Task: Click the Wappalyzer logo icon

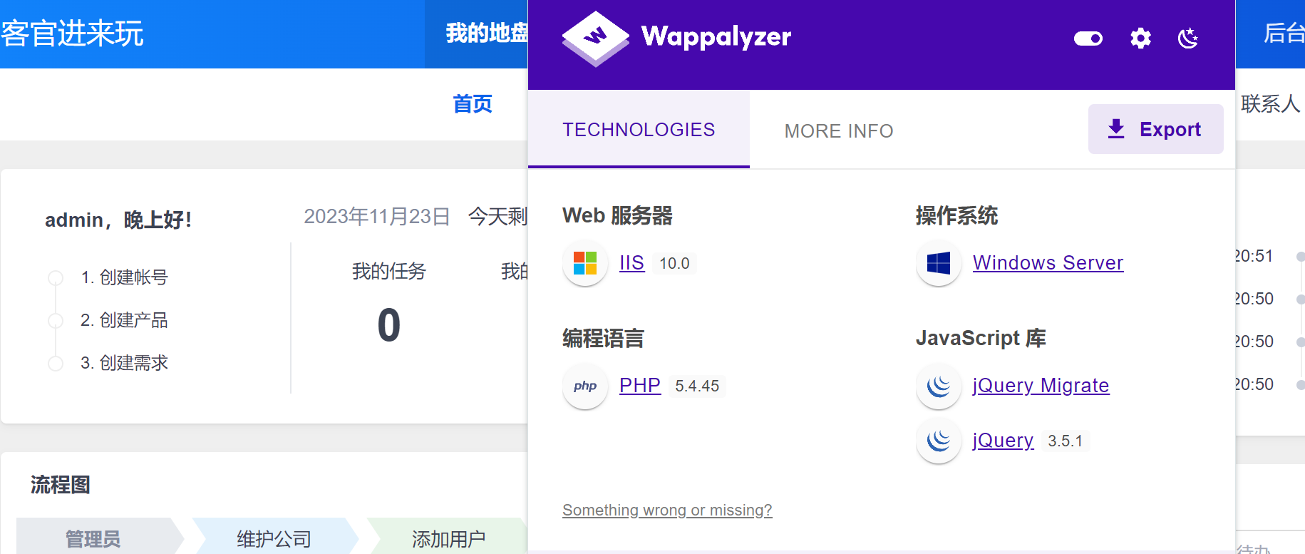Action: coord(595,39)
